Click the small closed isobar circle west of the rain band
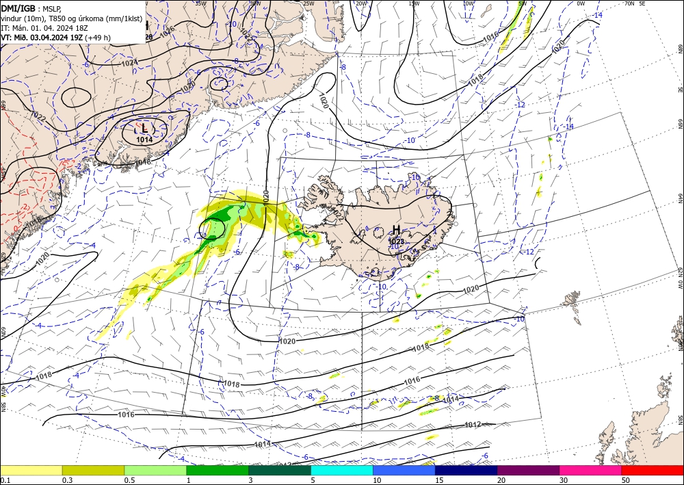The height and width of the screenshot is (485, 684). click(211, 228)
